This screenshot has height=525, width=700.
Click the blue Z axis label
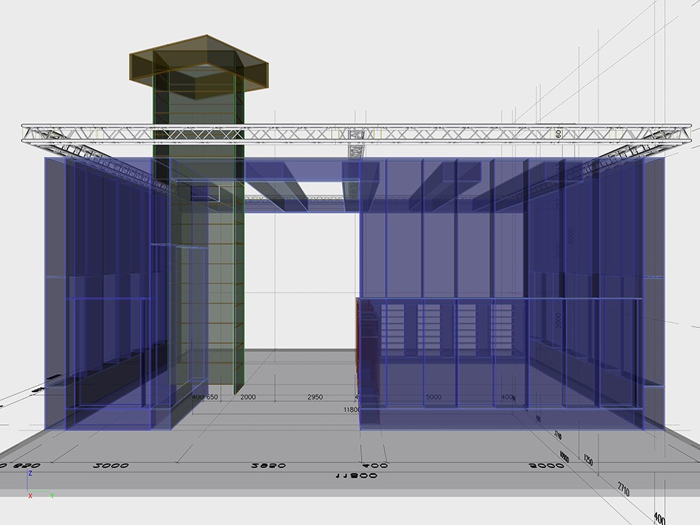(x=30, y=472)
